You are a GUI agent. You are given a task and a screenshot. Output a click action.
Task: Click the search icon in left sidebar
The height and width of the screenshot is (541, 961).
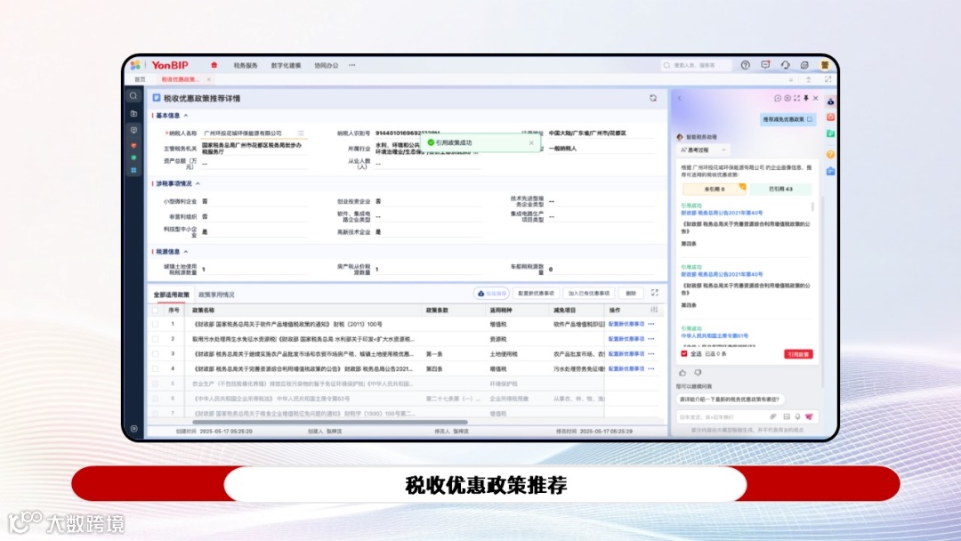(133, 96)
